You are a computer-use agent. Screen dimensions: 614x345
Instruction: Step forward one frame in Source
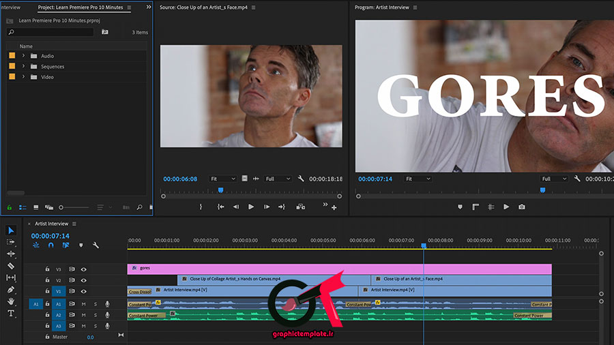266,207
